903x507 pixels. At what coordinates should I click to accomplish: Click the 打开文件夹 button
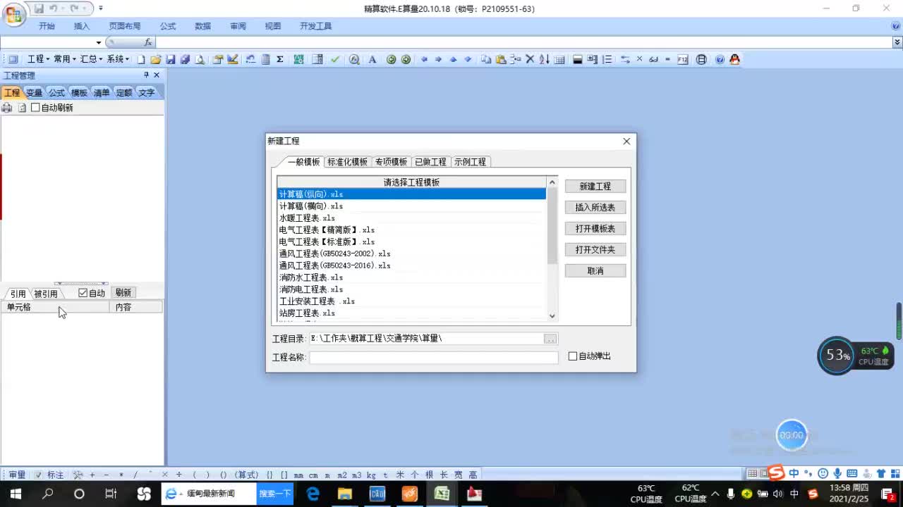(595, 250)
